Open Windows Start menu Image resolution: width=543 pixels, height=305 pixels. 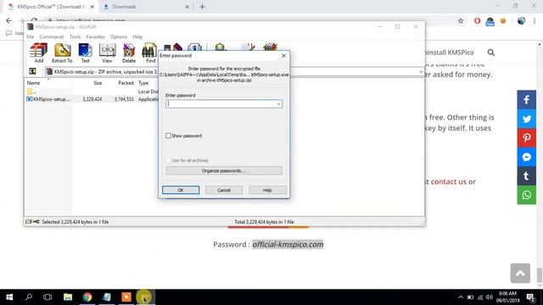pyautogui.click(x=9, y=297)
